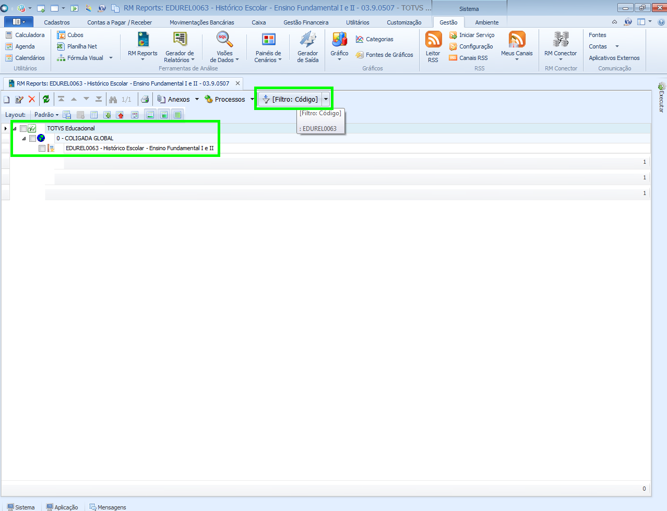
Task: Search records with binoculars icon
Action: pyautogui.click(x=113, y=100)
